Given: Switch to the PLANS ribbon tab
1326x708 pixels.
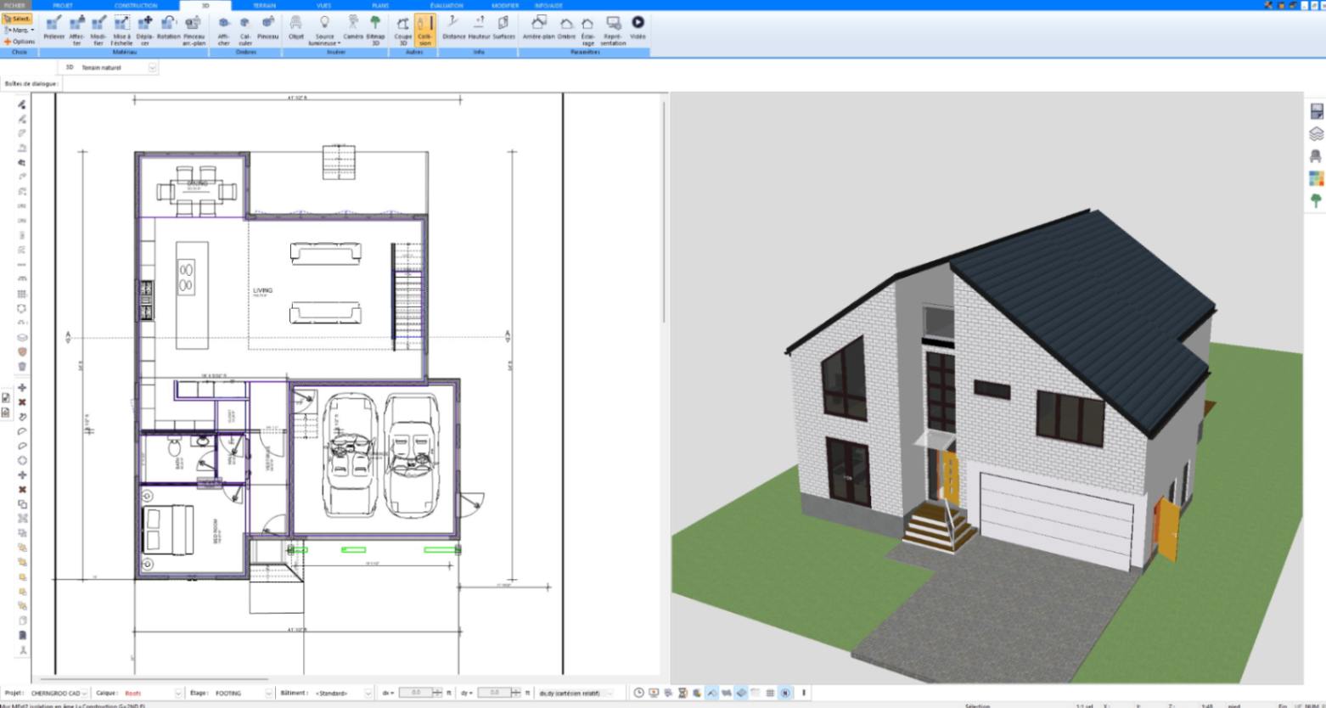Looking at the screenshot, I should (380, 5).
